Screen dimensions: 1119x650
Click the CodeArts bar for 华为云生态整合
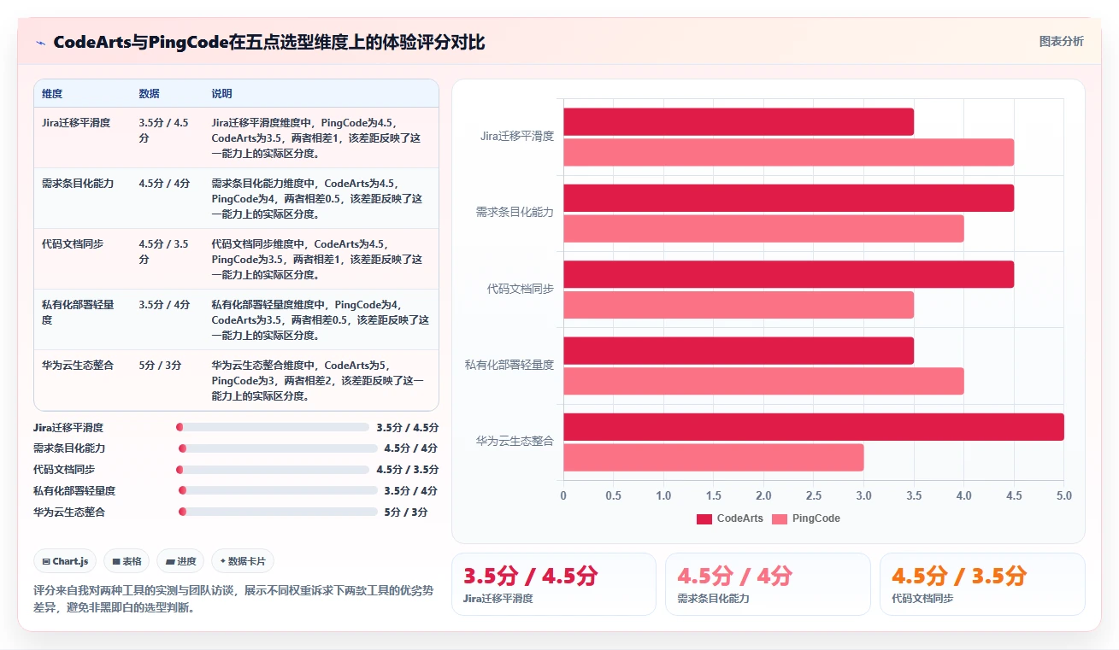[814, 427]
